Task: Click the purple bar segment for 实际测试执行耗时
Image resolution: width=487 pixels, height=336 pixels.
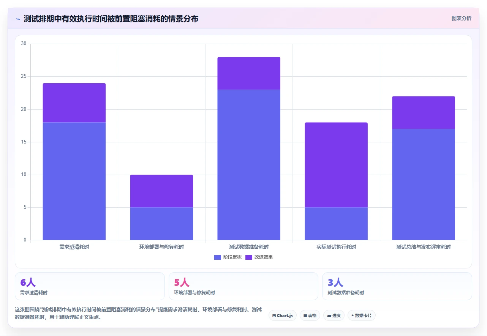Action: 336,165
